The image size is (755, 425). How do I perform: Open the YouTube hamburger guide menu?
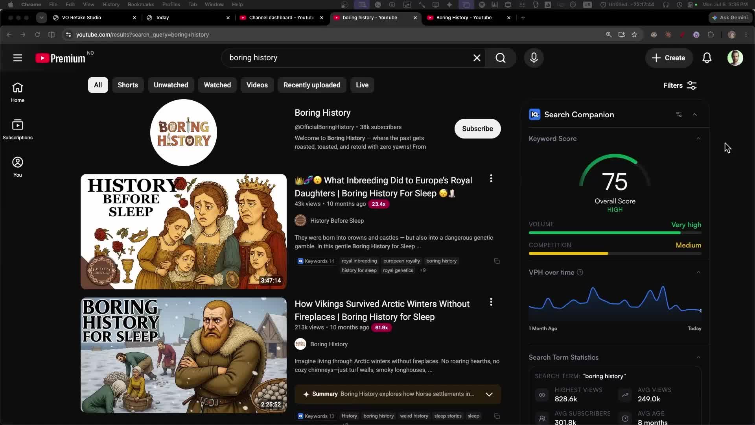point(18,58)
